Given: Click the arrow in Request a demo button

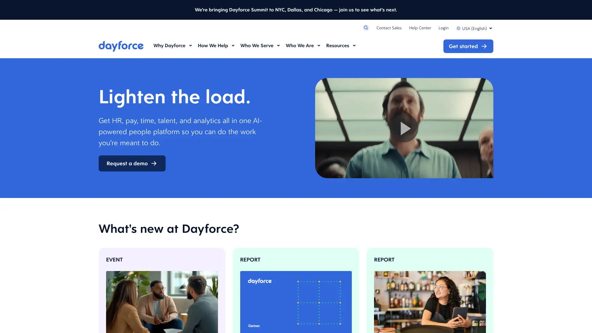Looking at the screenshot, I should 154,163.
